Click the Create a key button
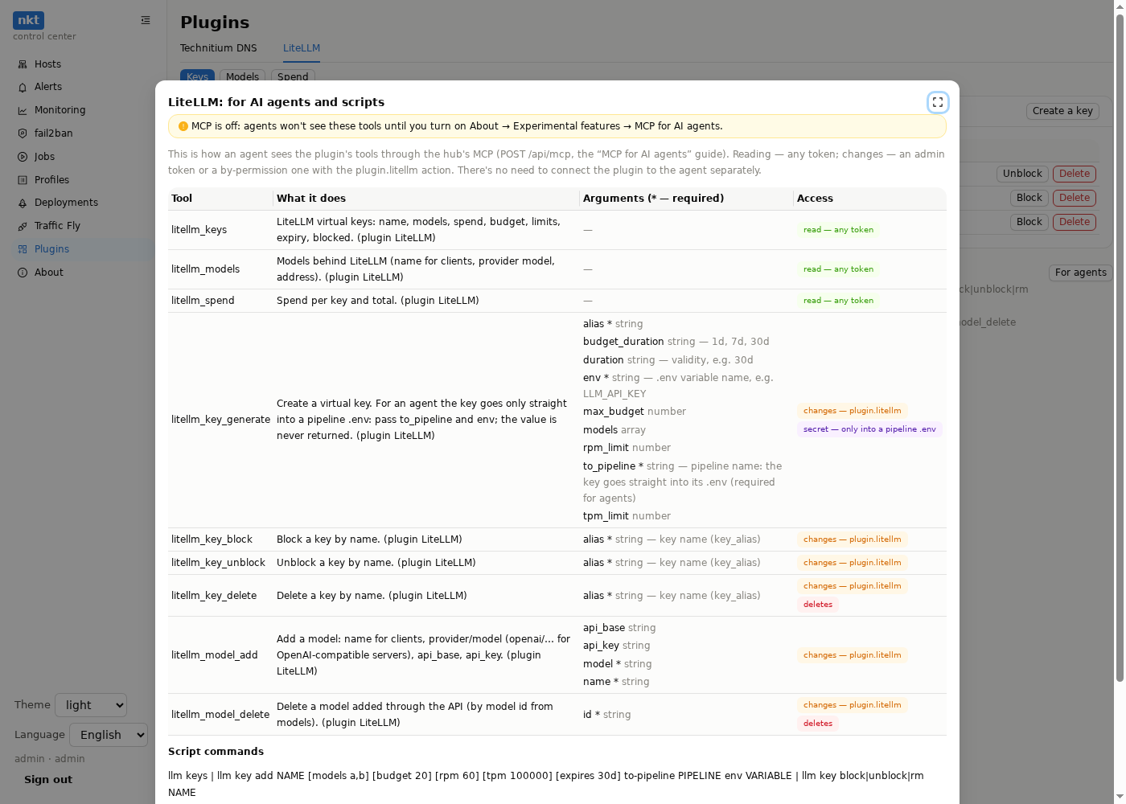1126x804 pixels. tap(1062, 111)
